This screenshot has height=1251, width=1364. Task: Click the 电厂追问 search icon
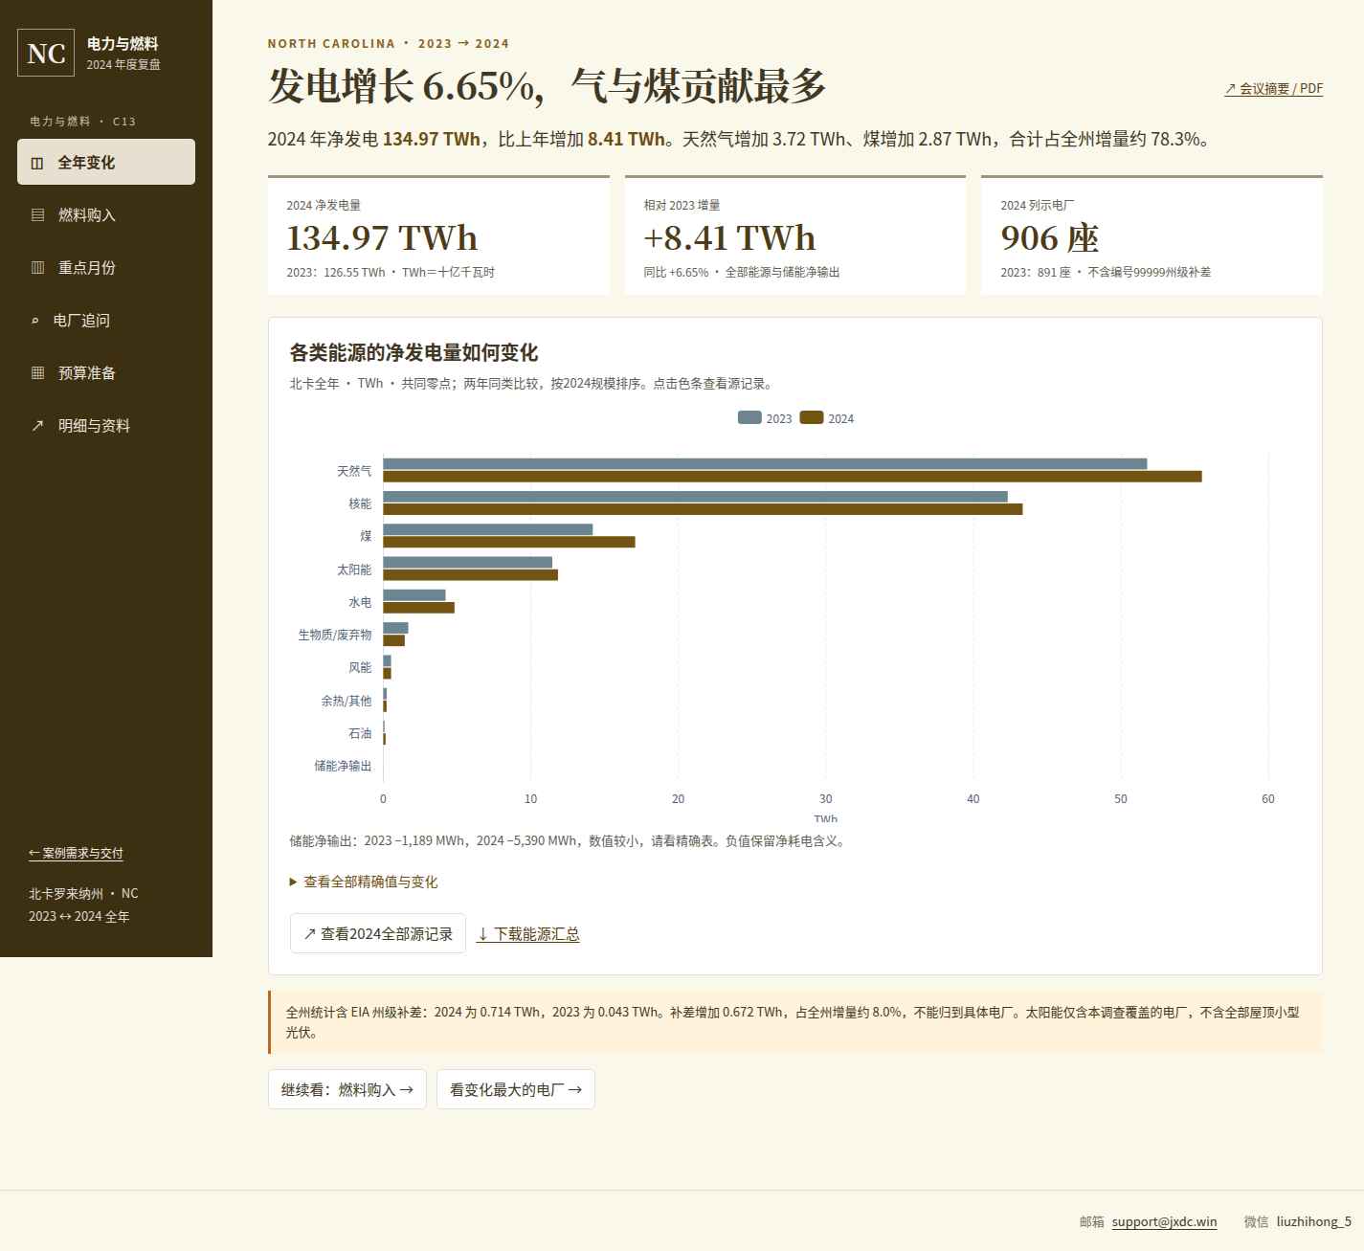click(x=35, y=321)
